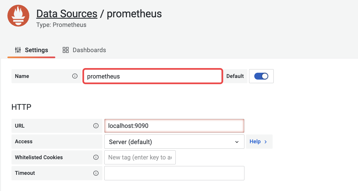
Task: Click the Settings tab sliders icon
Action: [x=18, y=50]
